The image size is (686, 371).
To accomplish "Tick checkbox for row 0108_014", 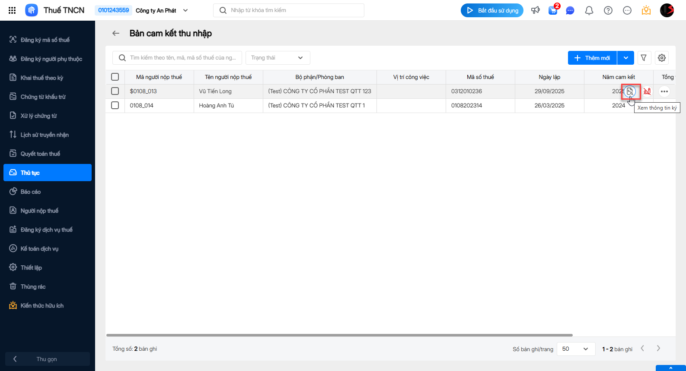I will [x=115, y=105].
